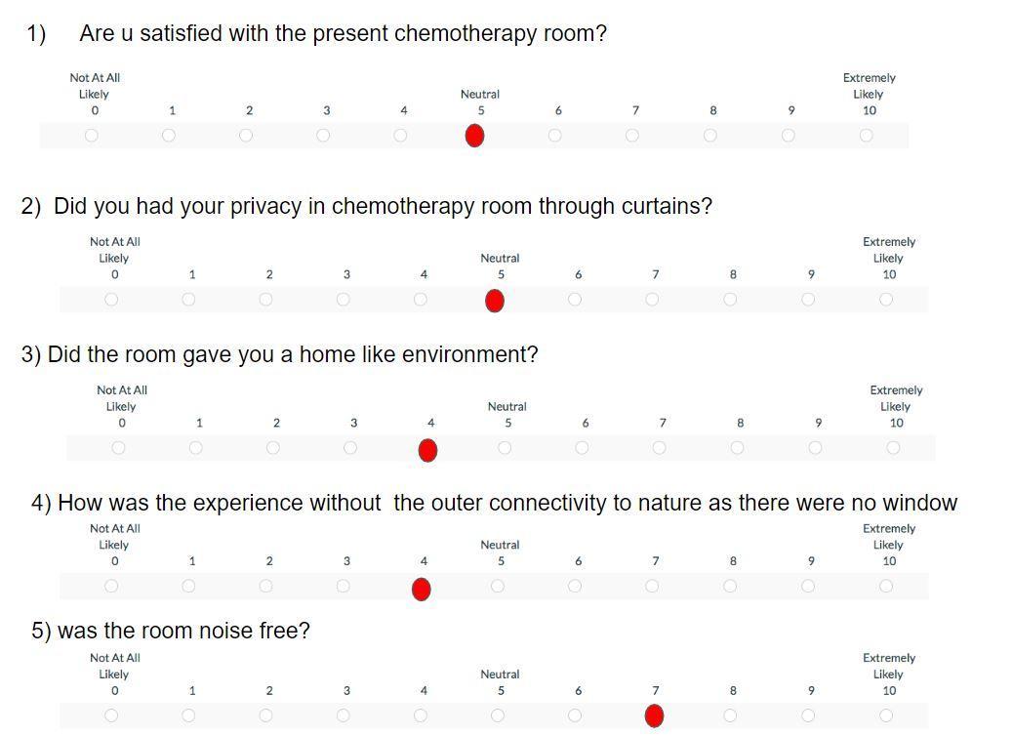Pick rating 9 for home like environment
The image size is (1013, 736).
(x=815, y=448)
